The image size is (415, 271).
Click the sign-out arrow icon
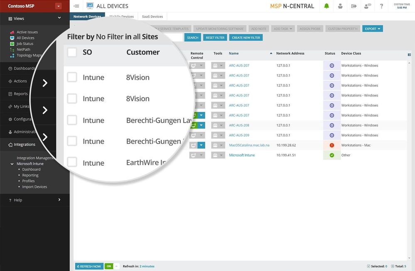(x=354, y=6)
